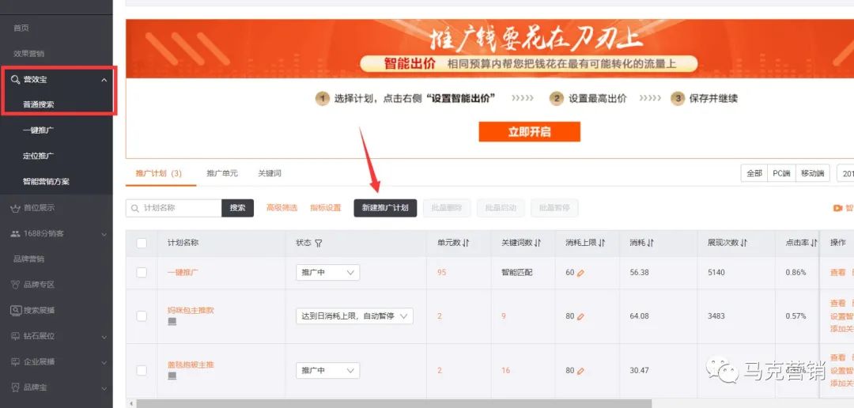Check the 妈咪包主推款 row checkbox
Image resolution: width=854 pixels, height=408 pixels.
(142, 316)
